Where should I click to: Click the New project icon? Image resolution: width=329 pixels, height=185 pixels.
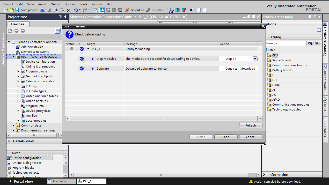click(6, 10)
